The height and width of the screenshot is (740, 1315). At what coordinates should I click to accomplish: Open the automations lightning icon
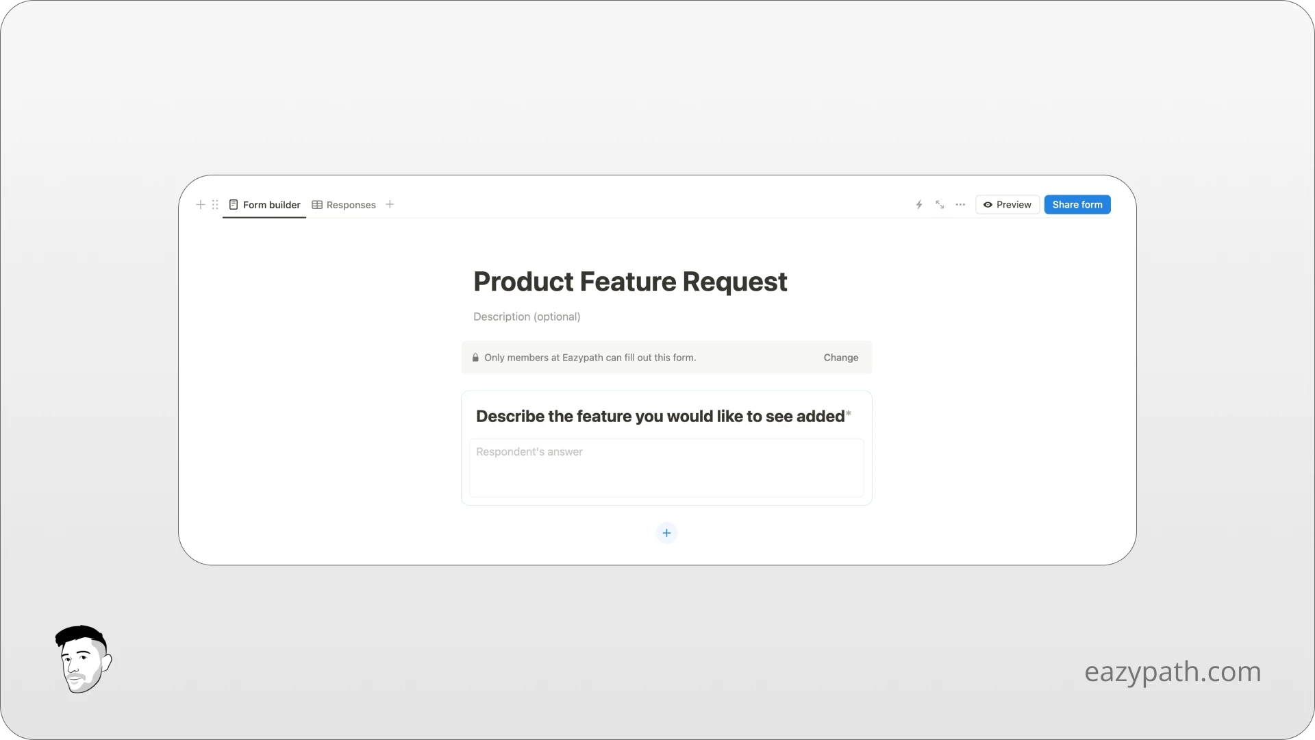point(918,204)
